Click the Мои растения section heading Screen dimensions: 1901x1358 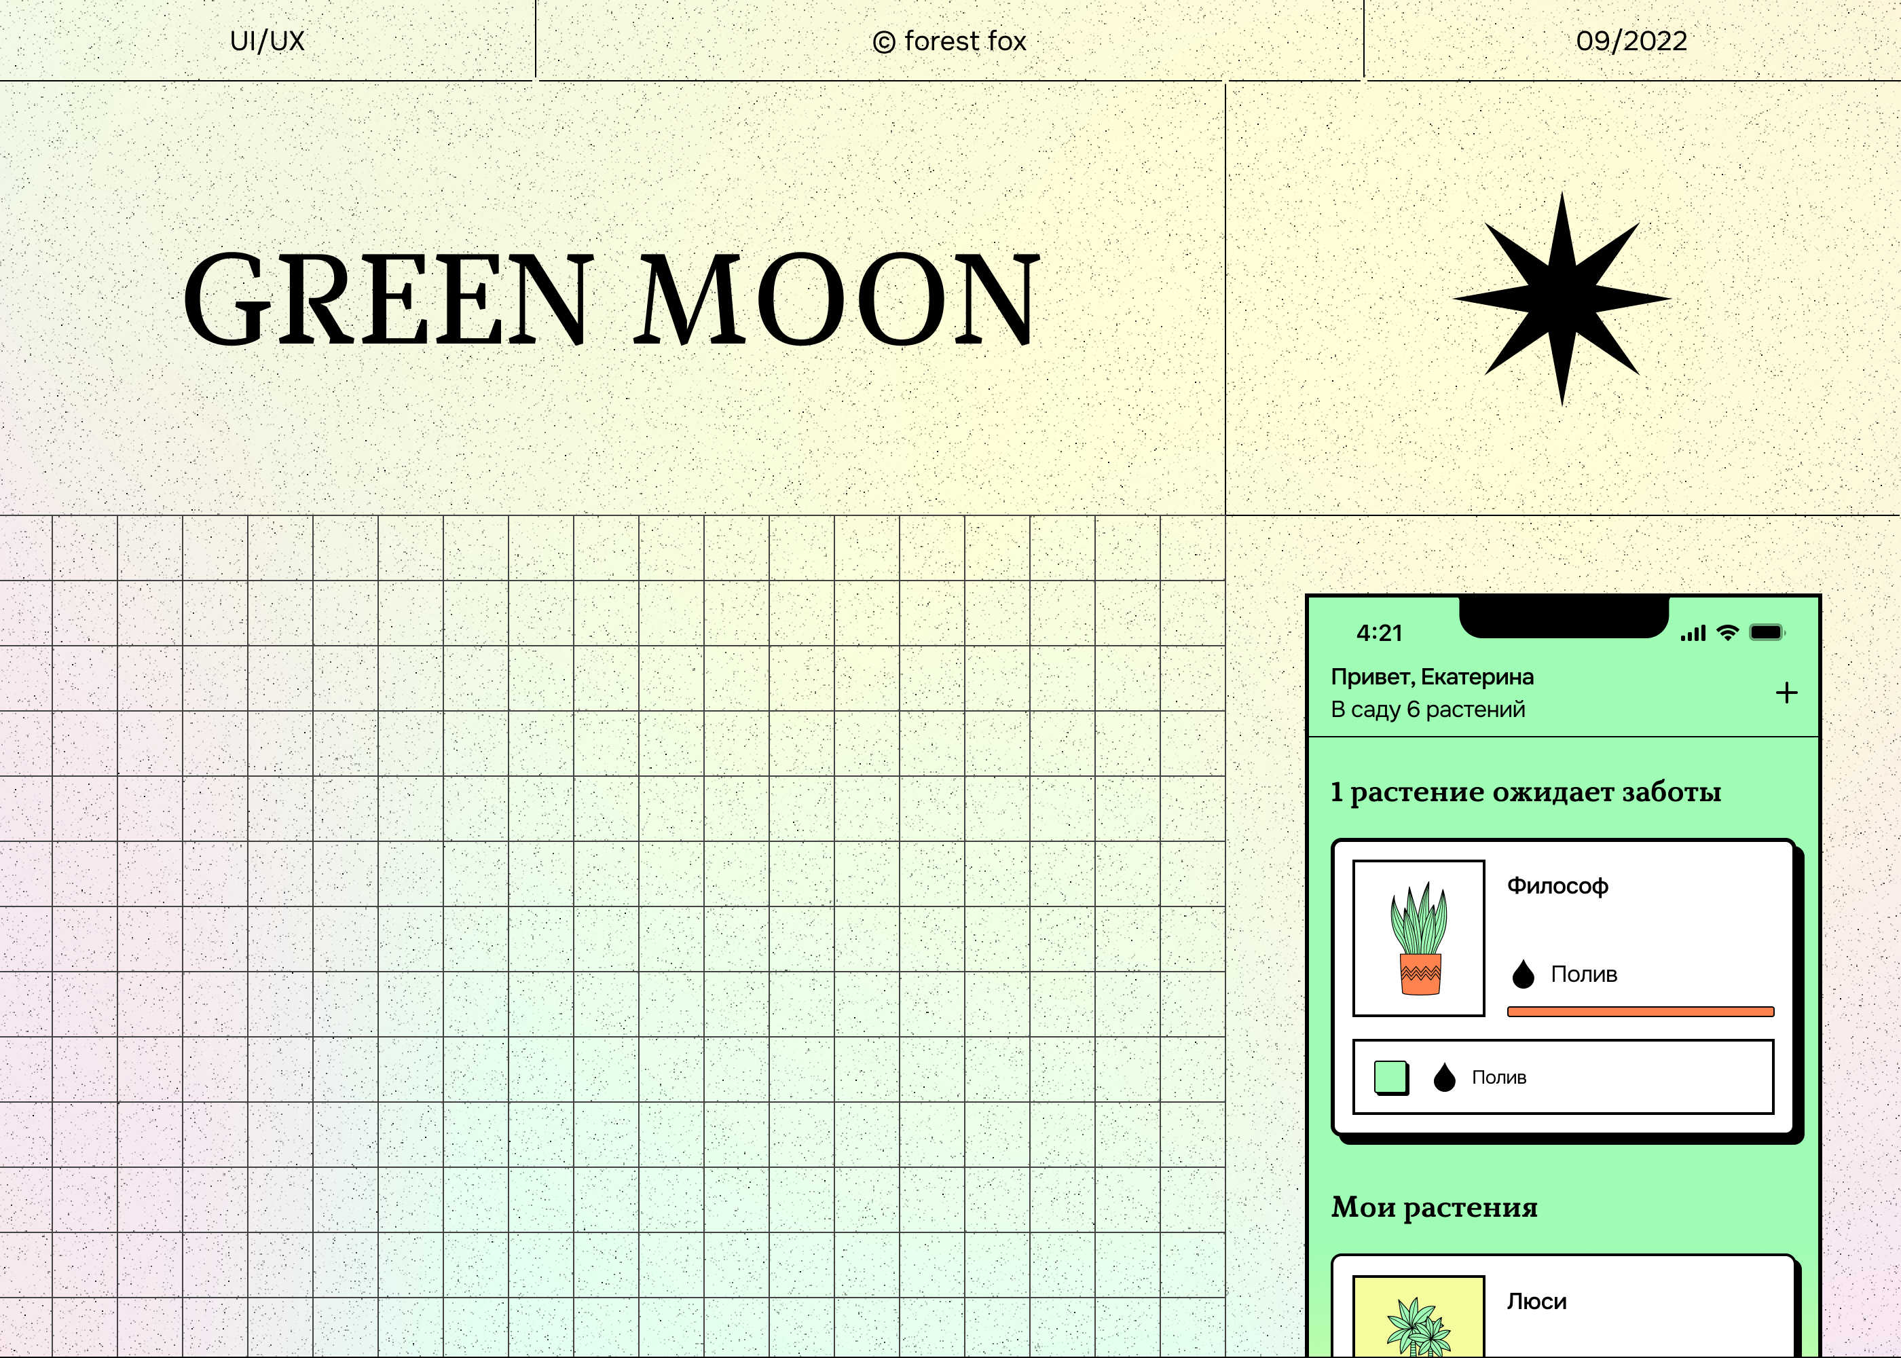(x=1435, y=1207)
